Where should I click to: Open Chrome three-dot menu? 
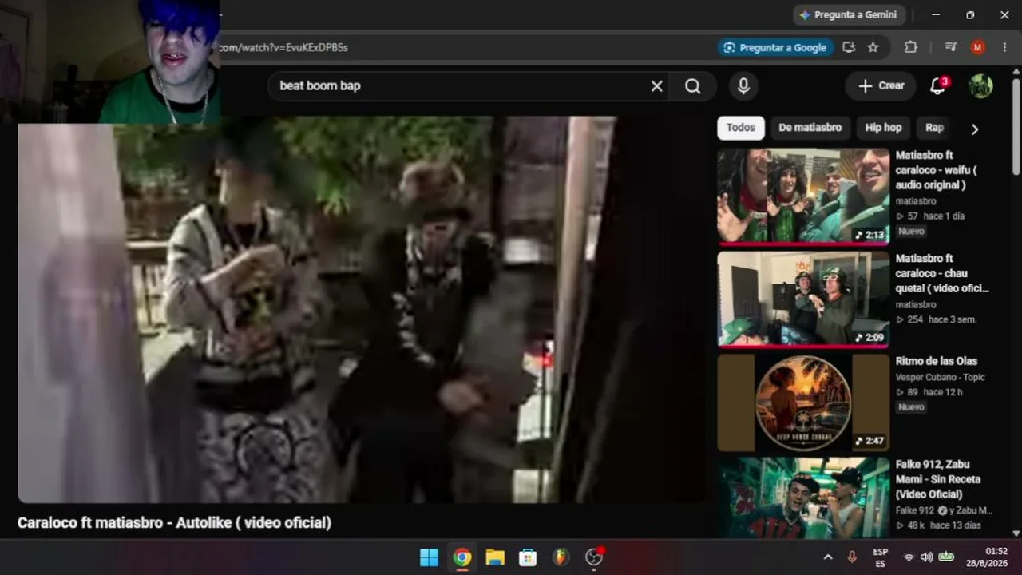(1004, 47)
